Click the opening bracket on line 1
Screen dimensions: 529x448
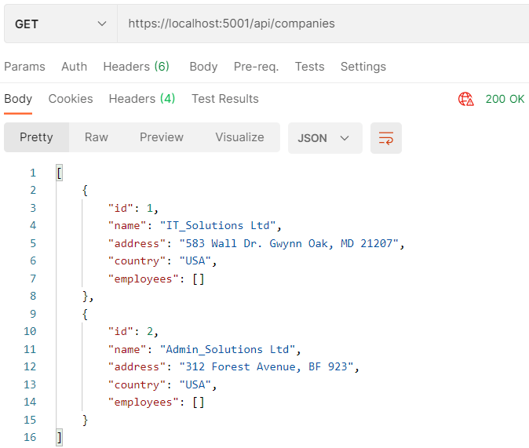60,173
